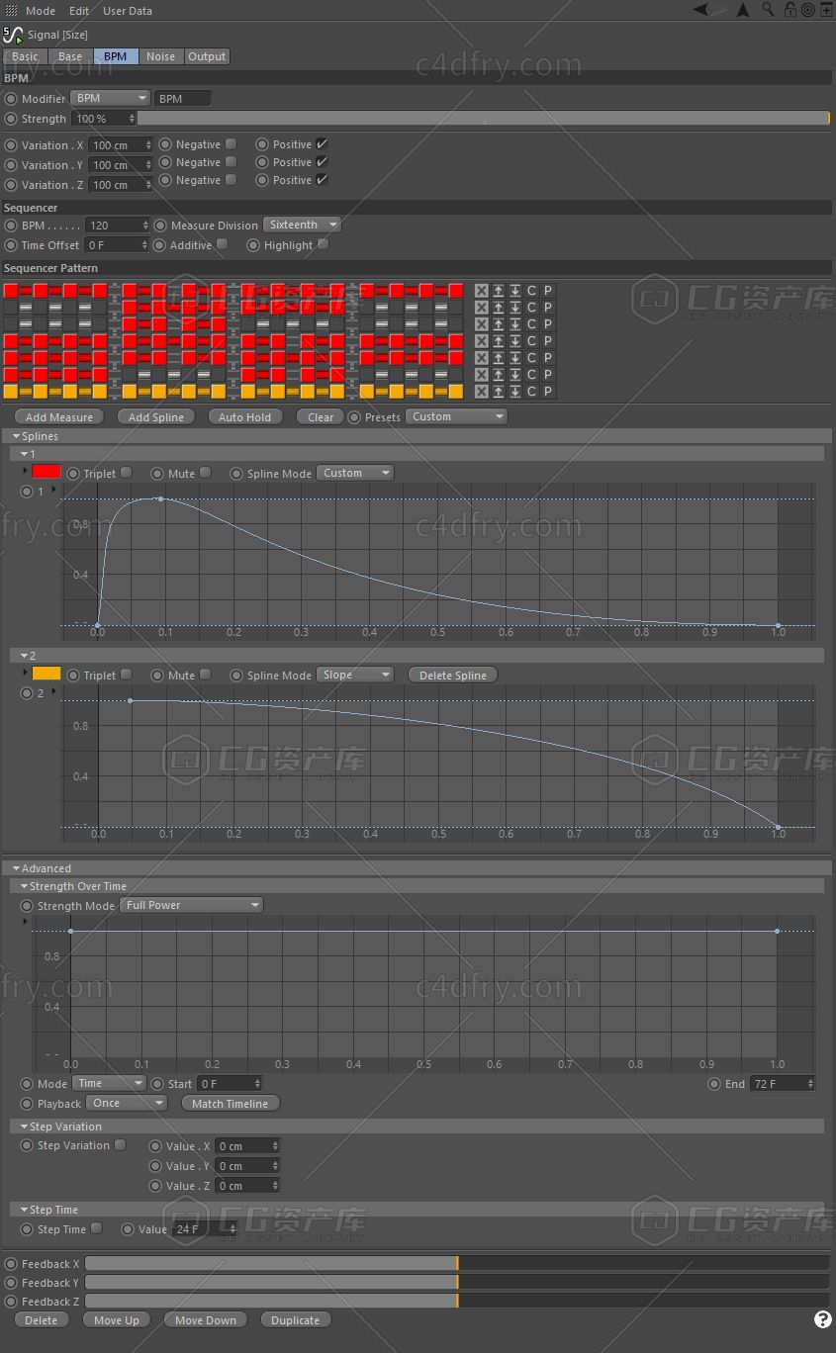836x1353 pixels.
Task: Open the Presets Custom dropdown
Action: click(x=456, y=416)
